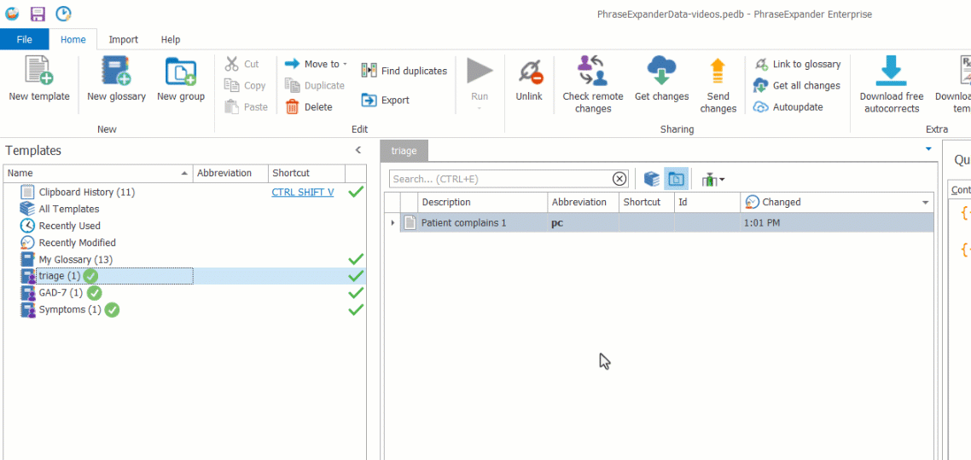Viewport: 971px width, 460px height.
Task: Select Recently Modified
Action: [x=77, y=243]
